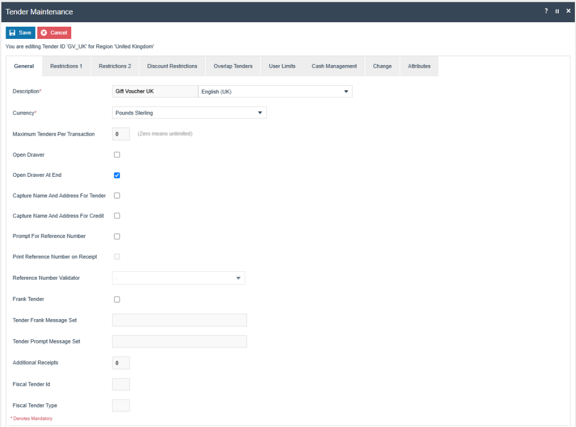
Task: Click Tender Frank Message Set field
Action: pyautogui.click(x=179, y=320)
